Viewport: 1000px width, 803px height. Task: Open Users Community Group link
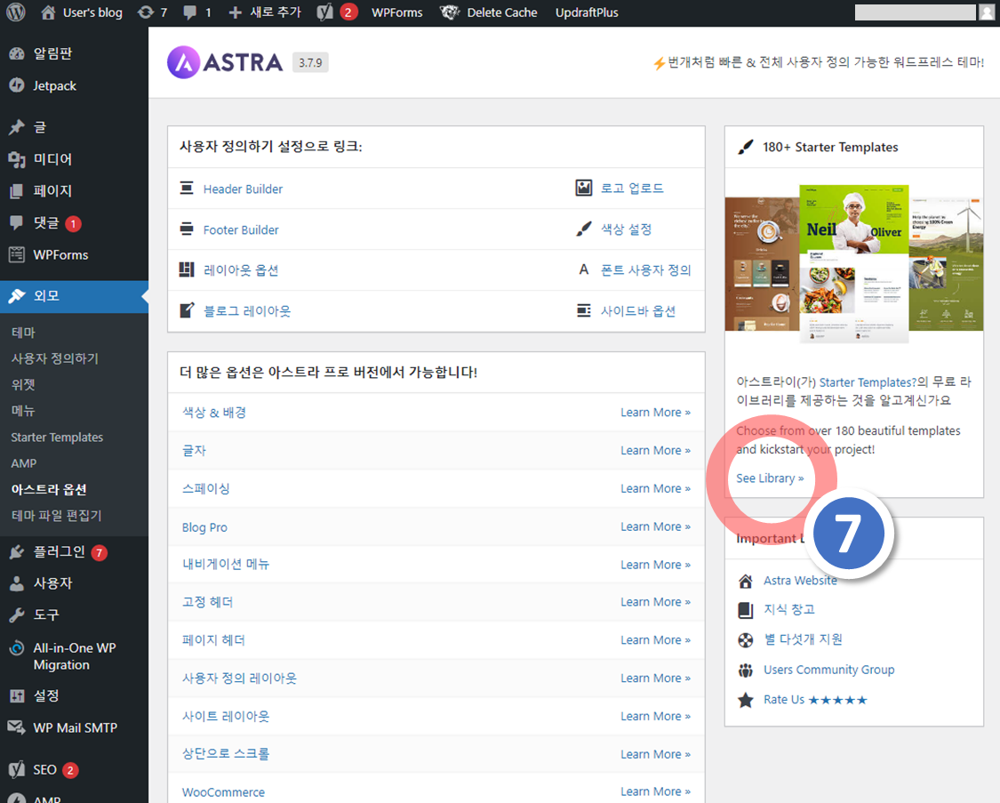(x=829, y=670)
